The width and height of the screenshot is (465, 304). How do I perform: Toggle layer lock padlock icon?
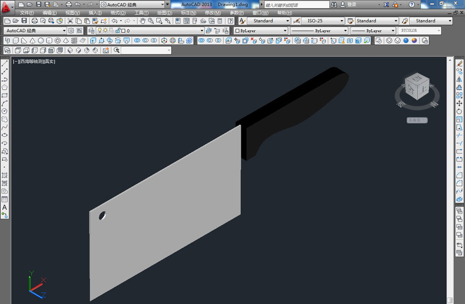pos(118,31)
